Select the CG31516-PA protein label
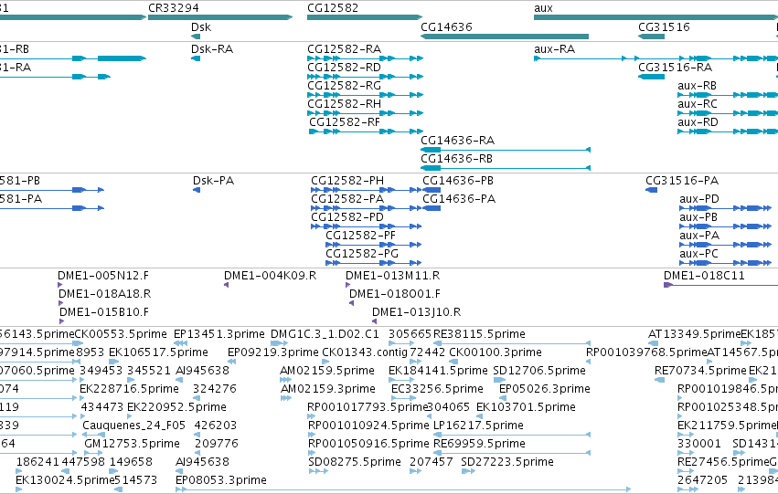The width and height of the screenshot is (778, 494). coord(682,181)
